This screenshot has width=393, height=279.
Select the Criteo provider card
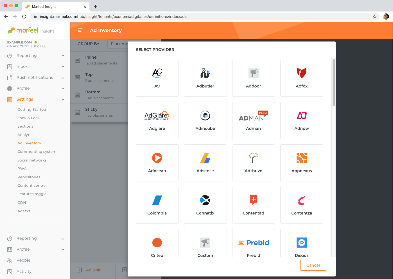157,243
